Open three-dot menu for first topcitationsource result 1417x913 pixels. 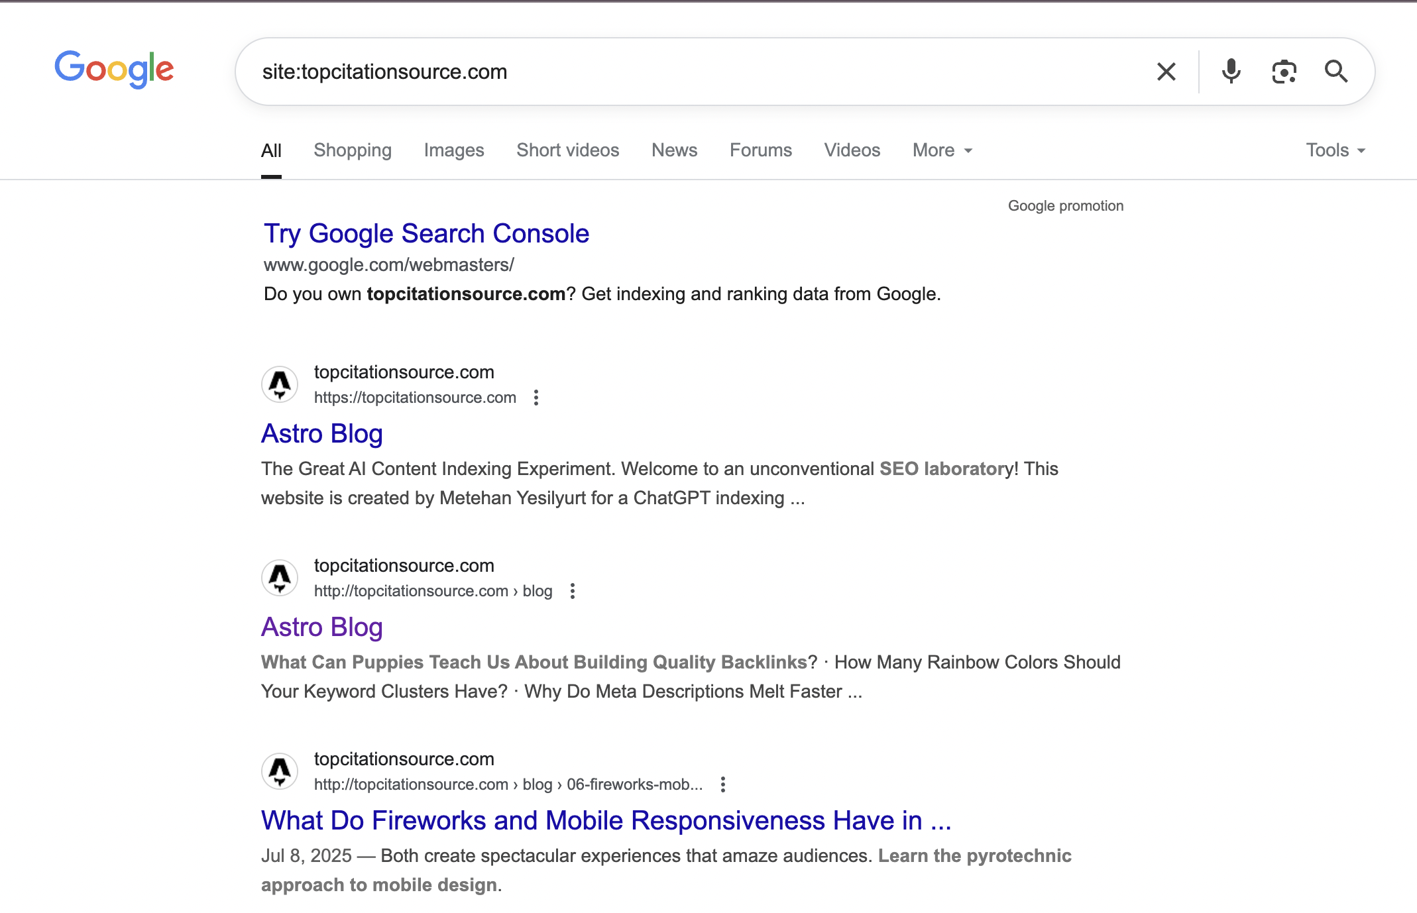[x=536, y=398]
